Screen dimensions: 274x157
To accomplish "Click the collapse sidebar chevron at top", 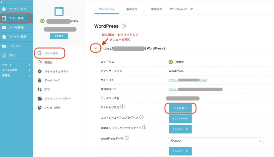I will point(1,2).
